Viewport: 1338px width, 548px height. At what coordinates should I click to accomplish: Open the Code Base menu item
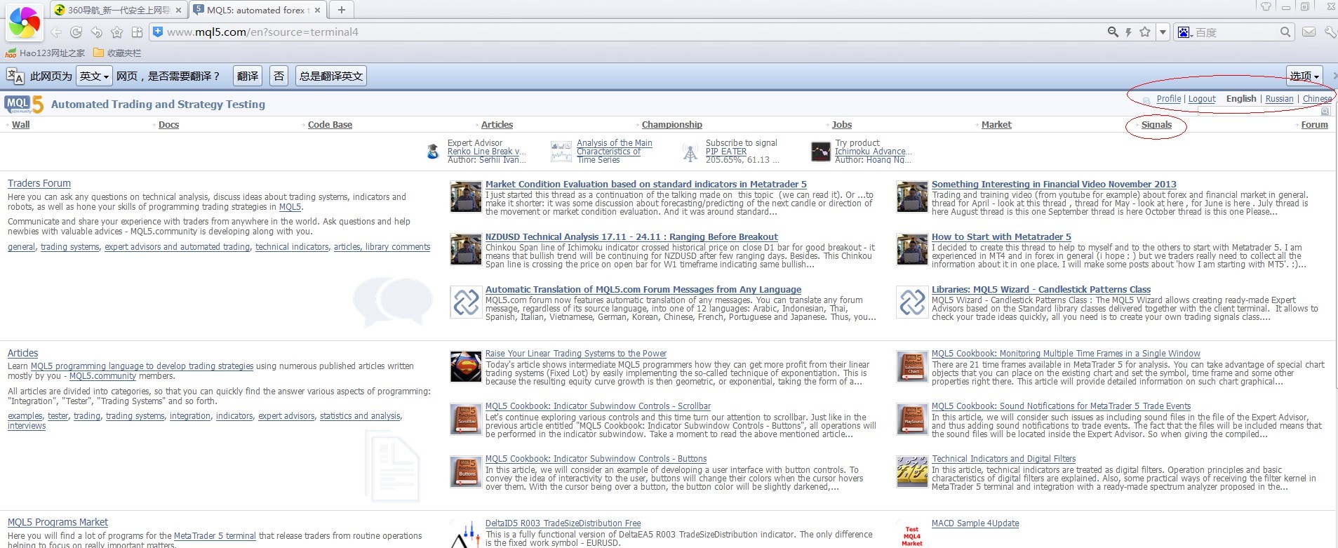(330, 125)
